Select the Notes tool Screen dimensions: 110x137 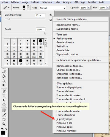[x=4, y=110]
